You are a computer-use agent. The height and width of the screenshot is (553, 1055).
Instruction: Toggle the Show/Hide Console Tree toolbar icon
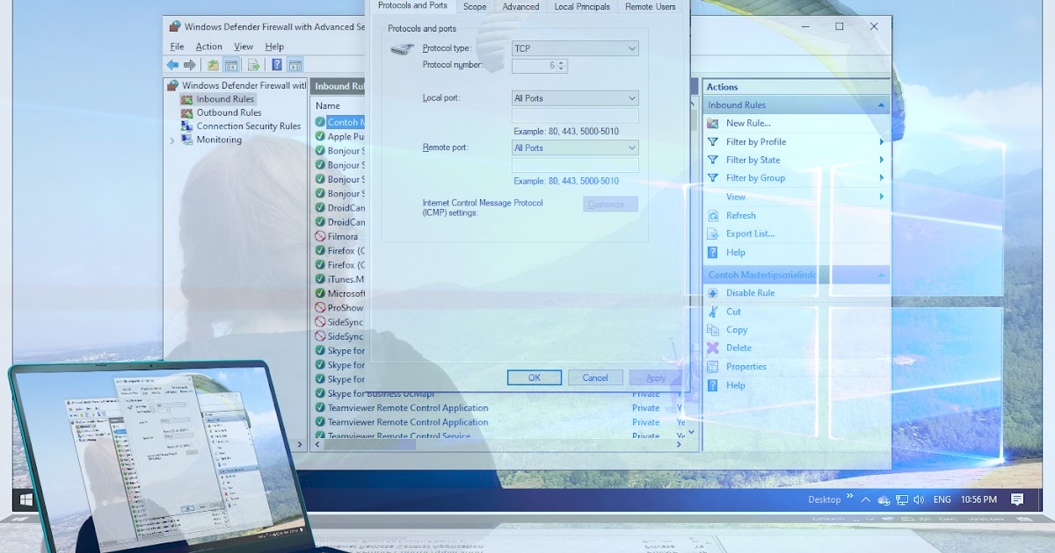(x=231, y=65)
